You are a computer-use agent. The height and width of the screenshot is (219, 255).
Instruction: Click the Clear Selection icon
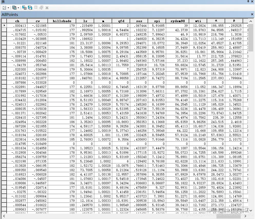tap(36, 7)
